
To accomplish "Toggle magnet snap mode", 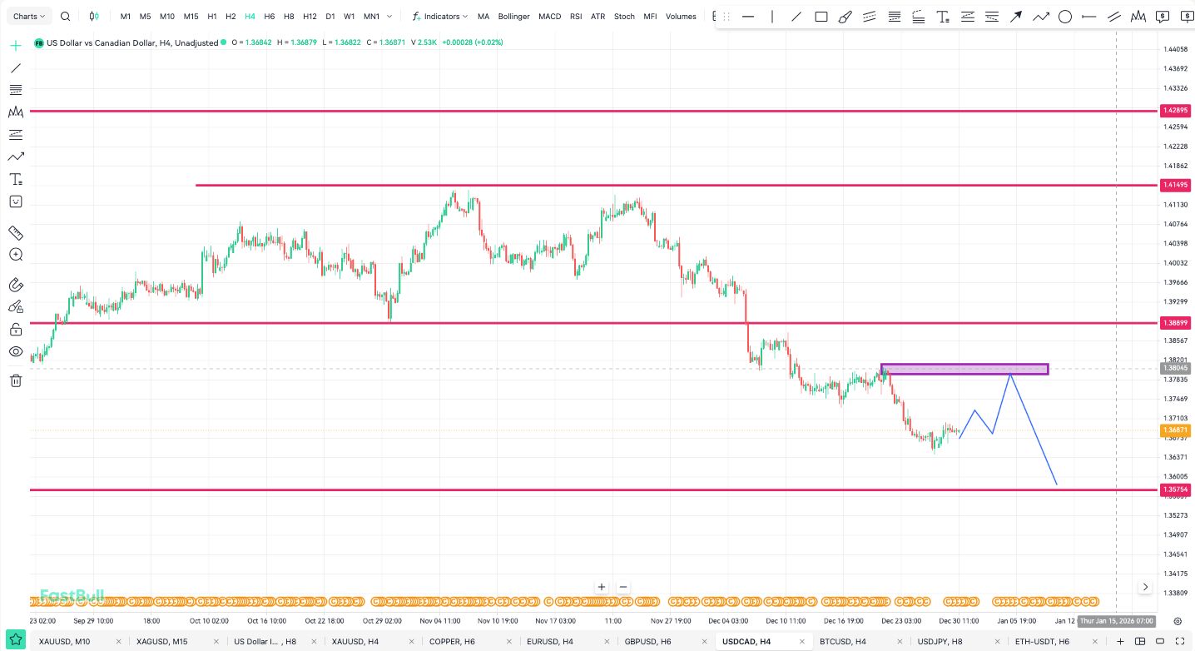I will coord(15,285).
